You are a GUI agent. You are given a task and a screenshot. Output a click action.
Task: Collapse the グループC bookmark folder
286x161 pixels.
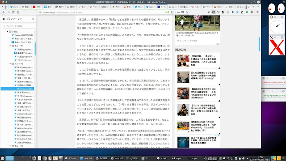10,146
